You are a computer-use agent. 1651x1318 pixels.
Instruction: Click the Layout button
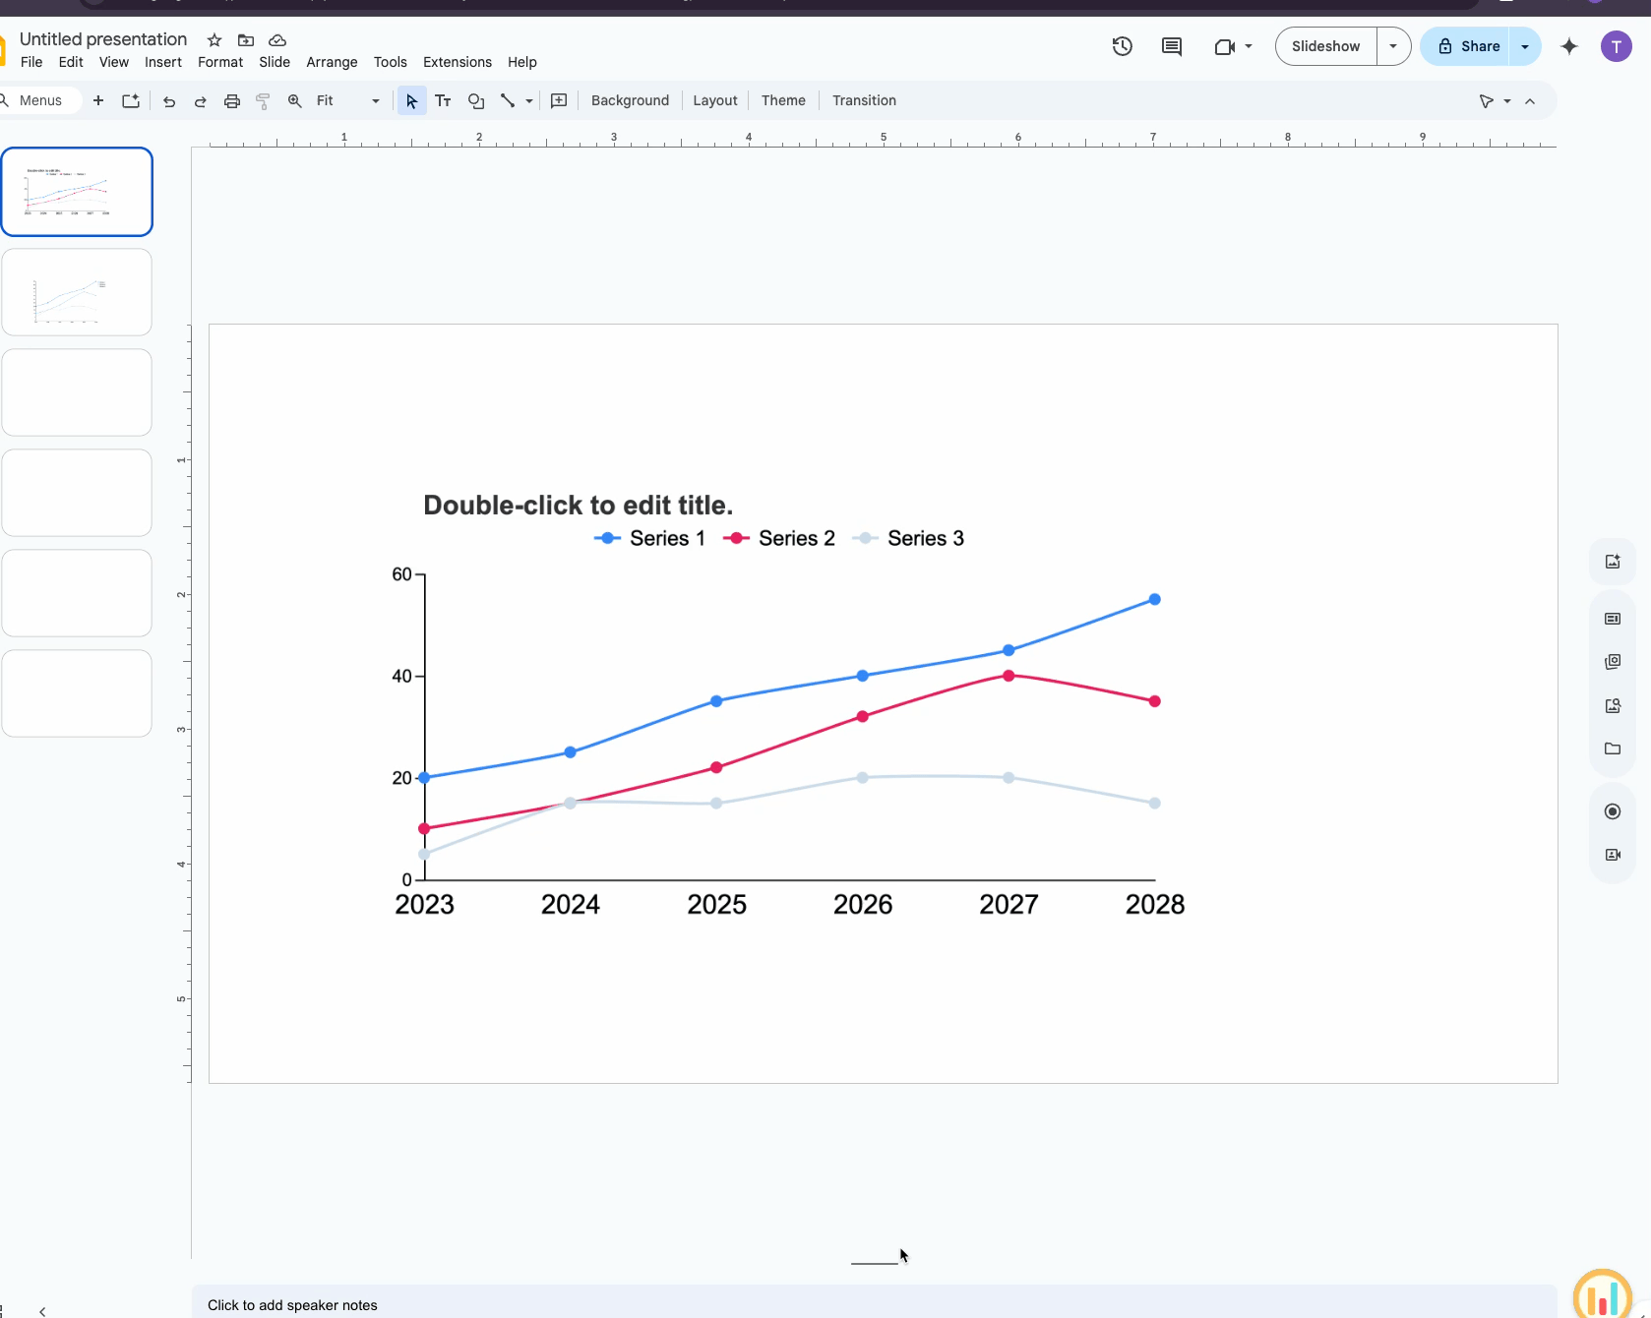(715, 100)
